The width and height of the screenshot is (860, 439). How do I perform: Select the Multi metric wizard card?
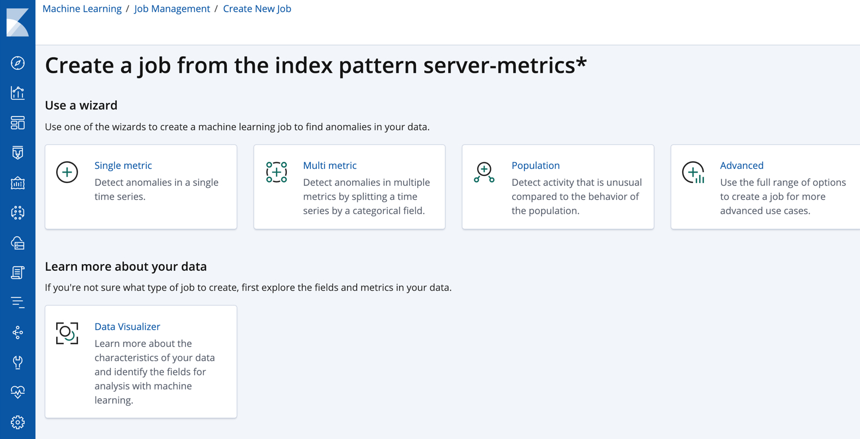pos(349,187)
